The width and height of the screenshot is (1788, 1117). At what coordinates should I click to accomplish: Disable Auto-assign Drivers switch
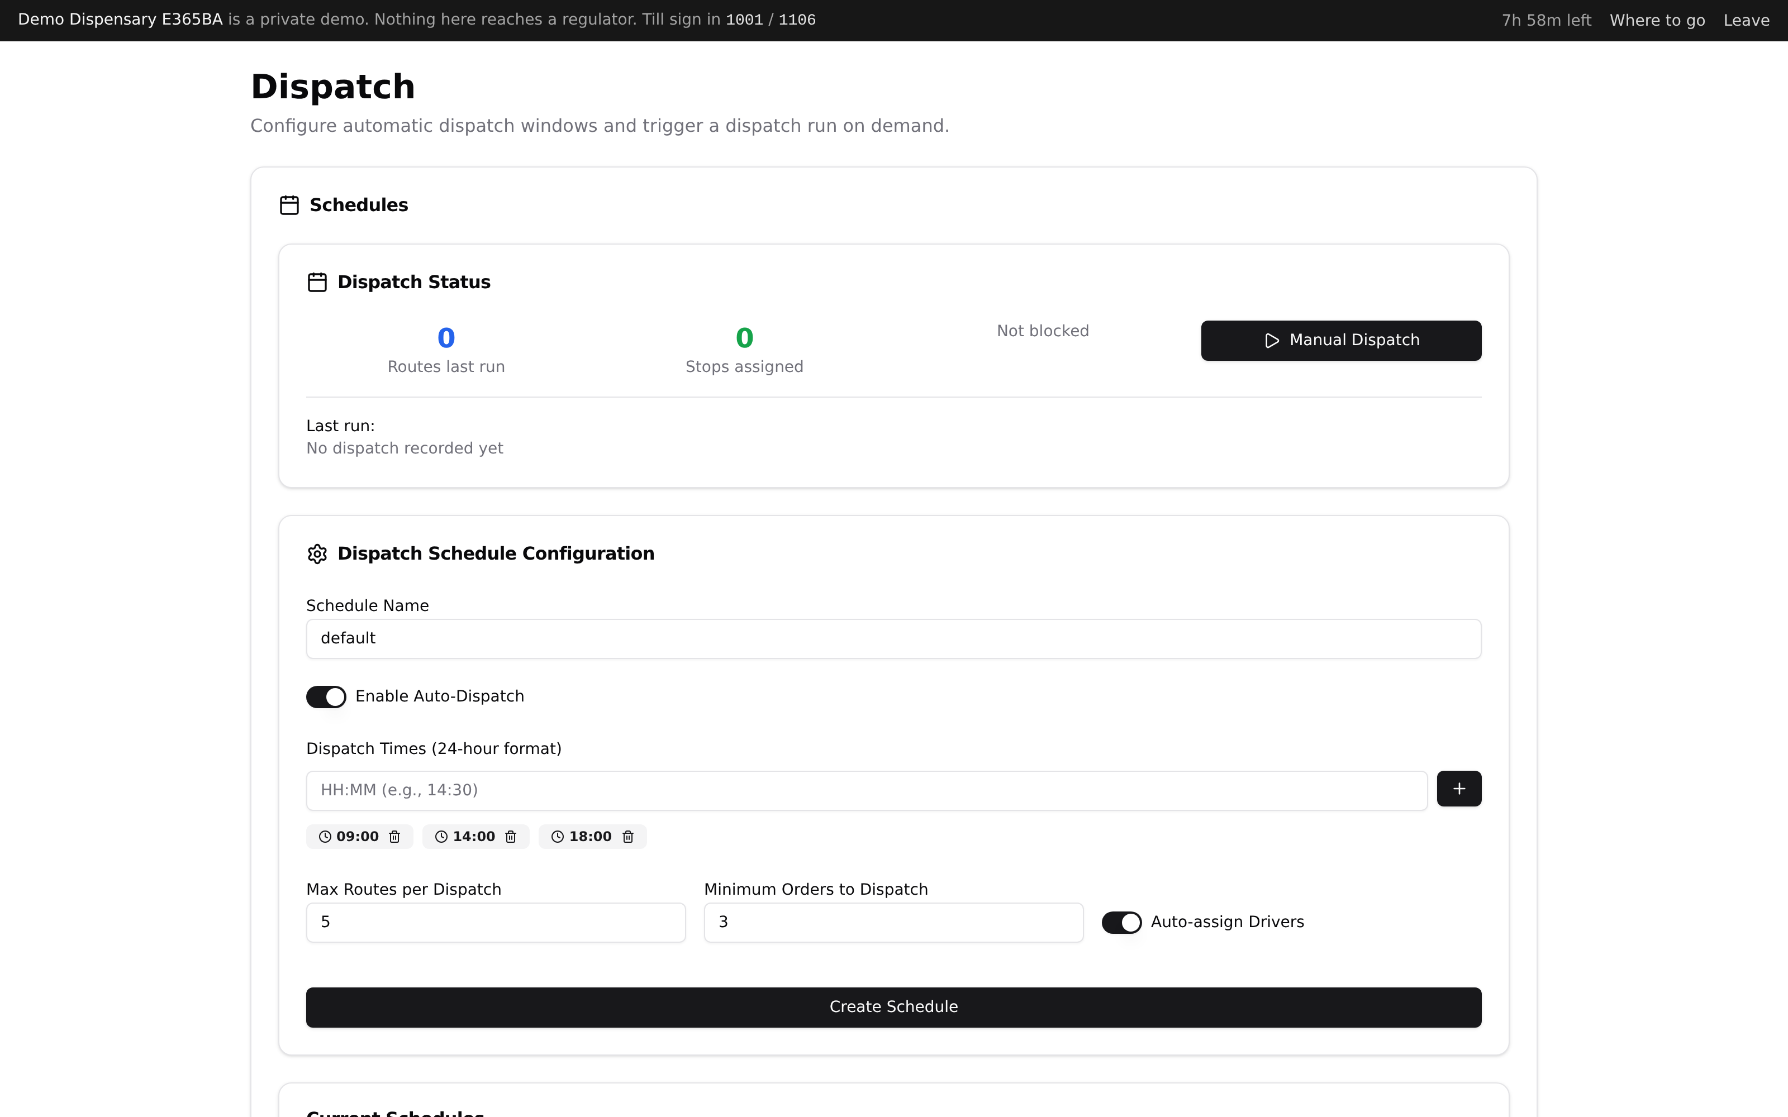pos(1121,922)
